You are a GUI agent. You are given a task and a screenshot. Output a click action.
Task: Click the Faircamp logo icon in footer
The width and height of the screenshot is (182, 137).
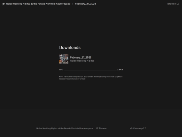131,129
